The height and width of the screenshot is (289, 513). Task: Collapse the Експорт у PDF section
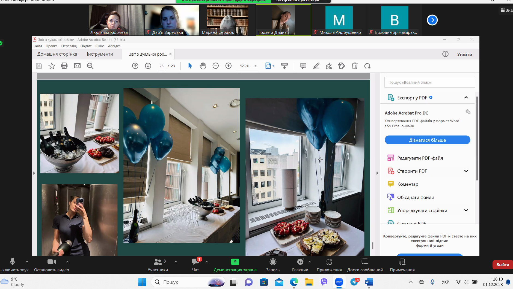click(466, 98)
